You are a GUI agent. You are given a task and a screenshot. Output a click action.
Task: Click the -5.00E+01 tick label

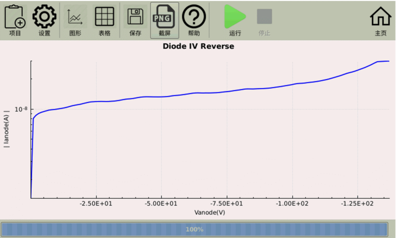[161, 204]
